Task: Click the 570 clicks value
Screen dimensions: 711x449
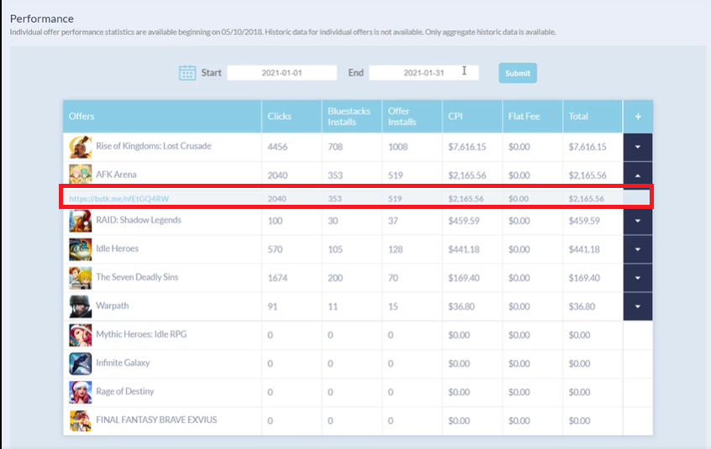Action: [x=275, y=249]
